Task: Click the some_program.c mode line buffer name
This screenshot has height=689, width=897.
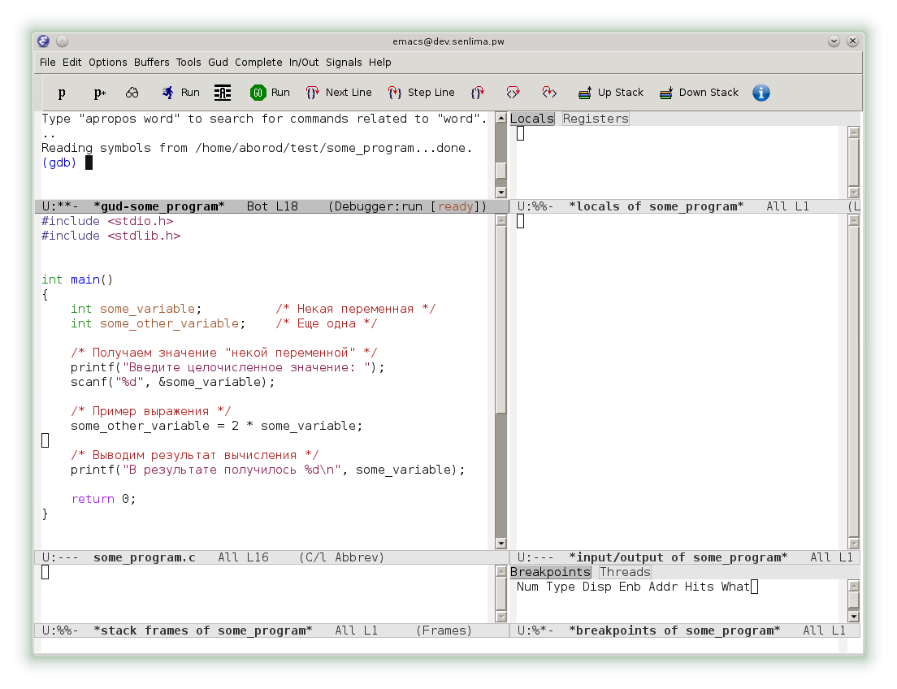Action: tap(145, 557)
